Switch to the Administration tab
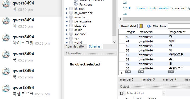The height and width of the screenshot is (99, 190). (75, 46)
